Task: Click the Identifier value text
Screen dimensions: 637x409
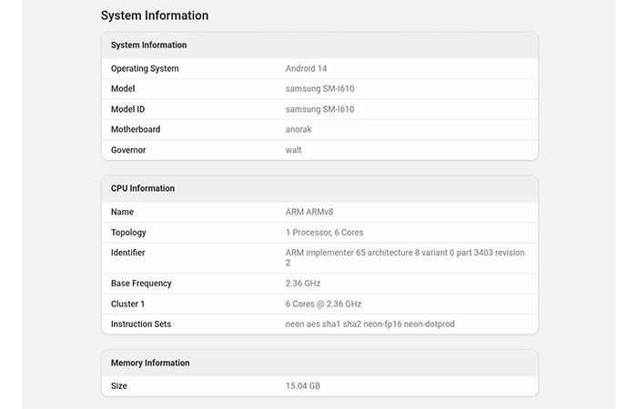Action: (405, 257)
